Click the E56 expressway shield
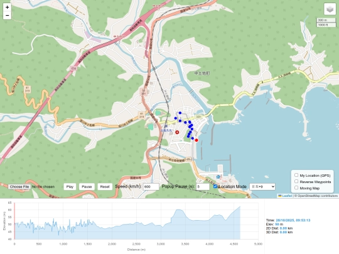This screenshot has width=339, height=254. click(x=73, y=68)
